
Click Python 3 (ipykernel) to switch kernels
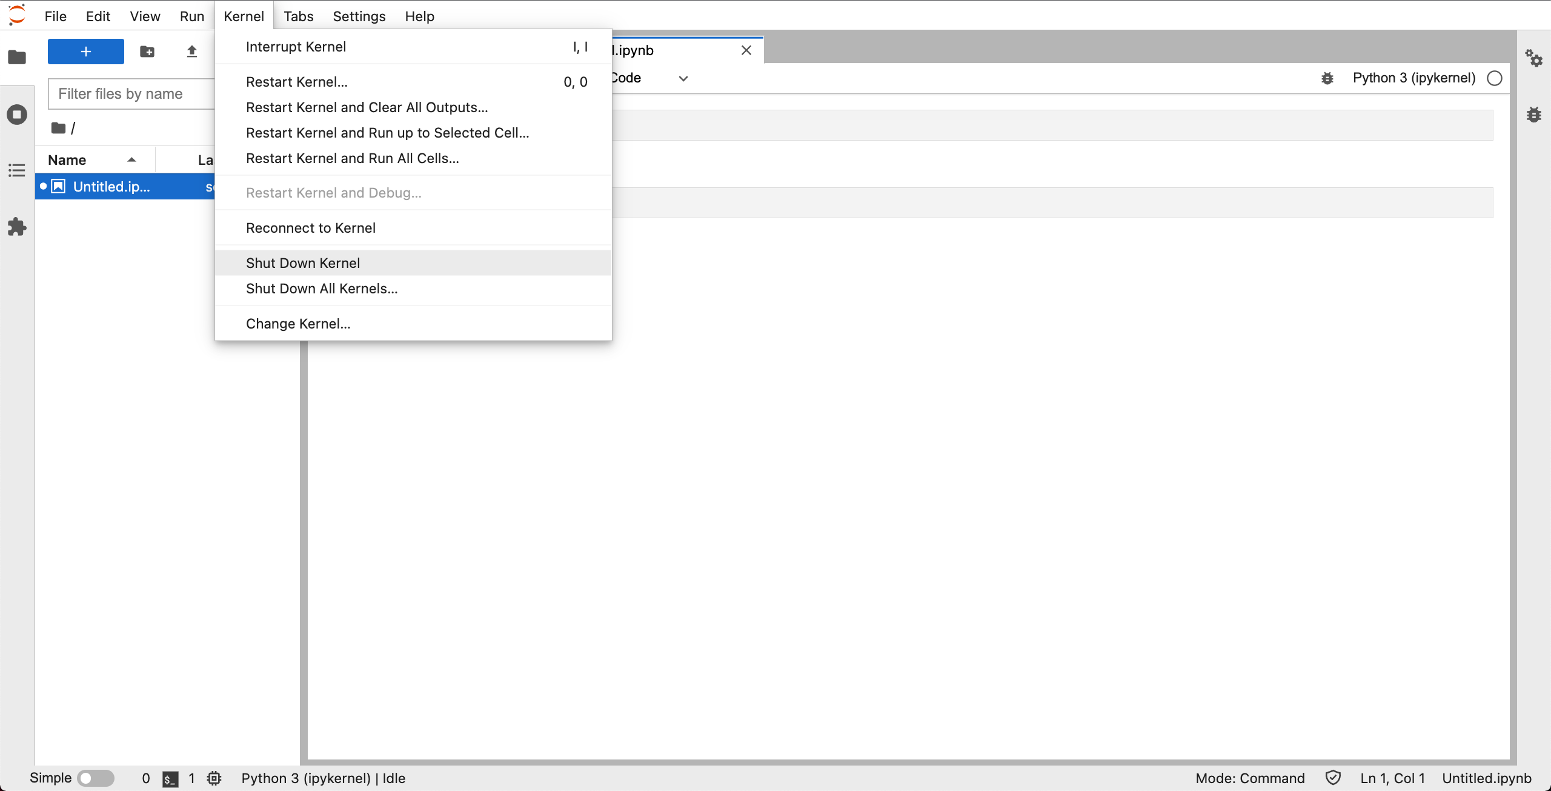tap(1414, 78)
